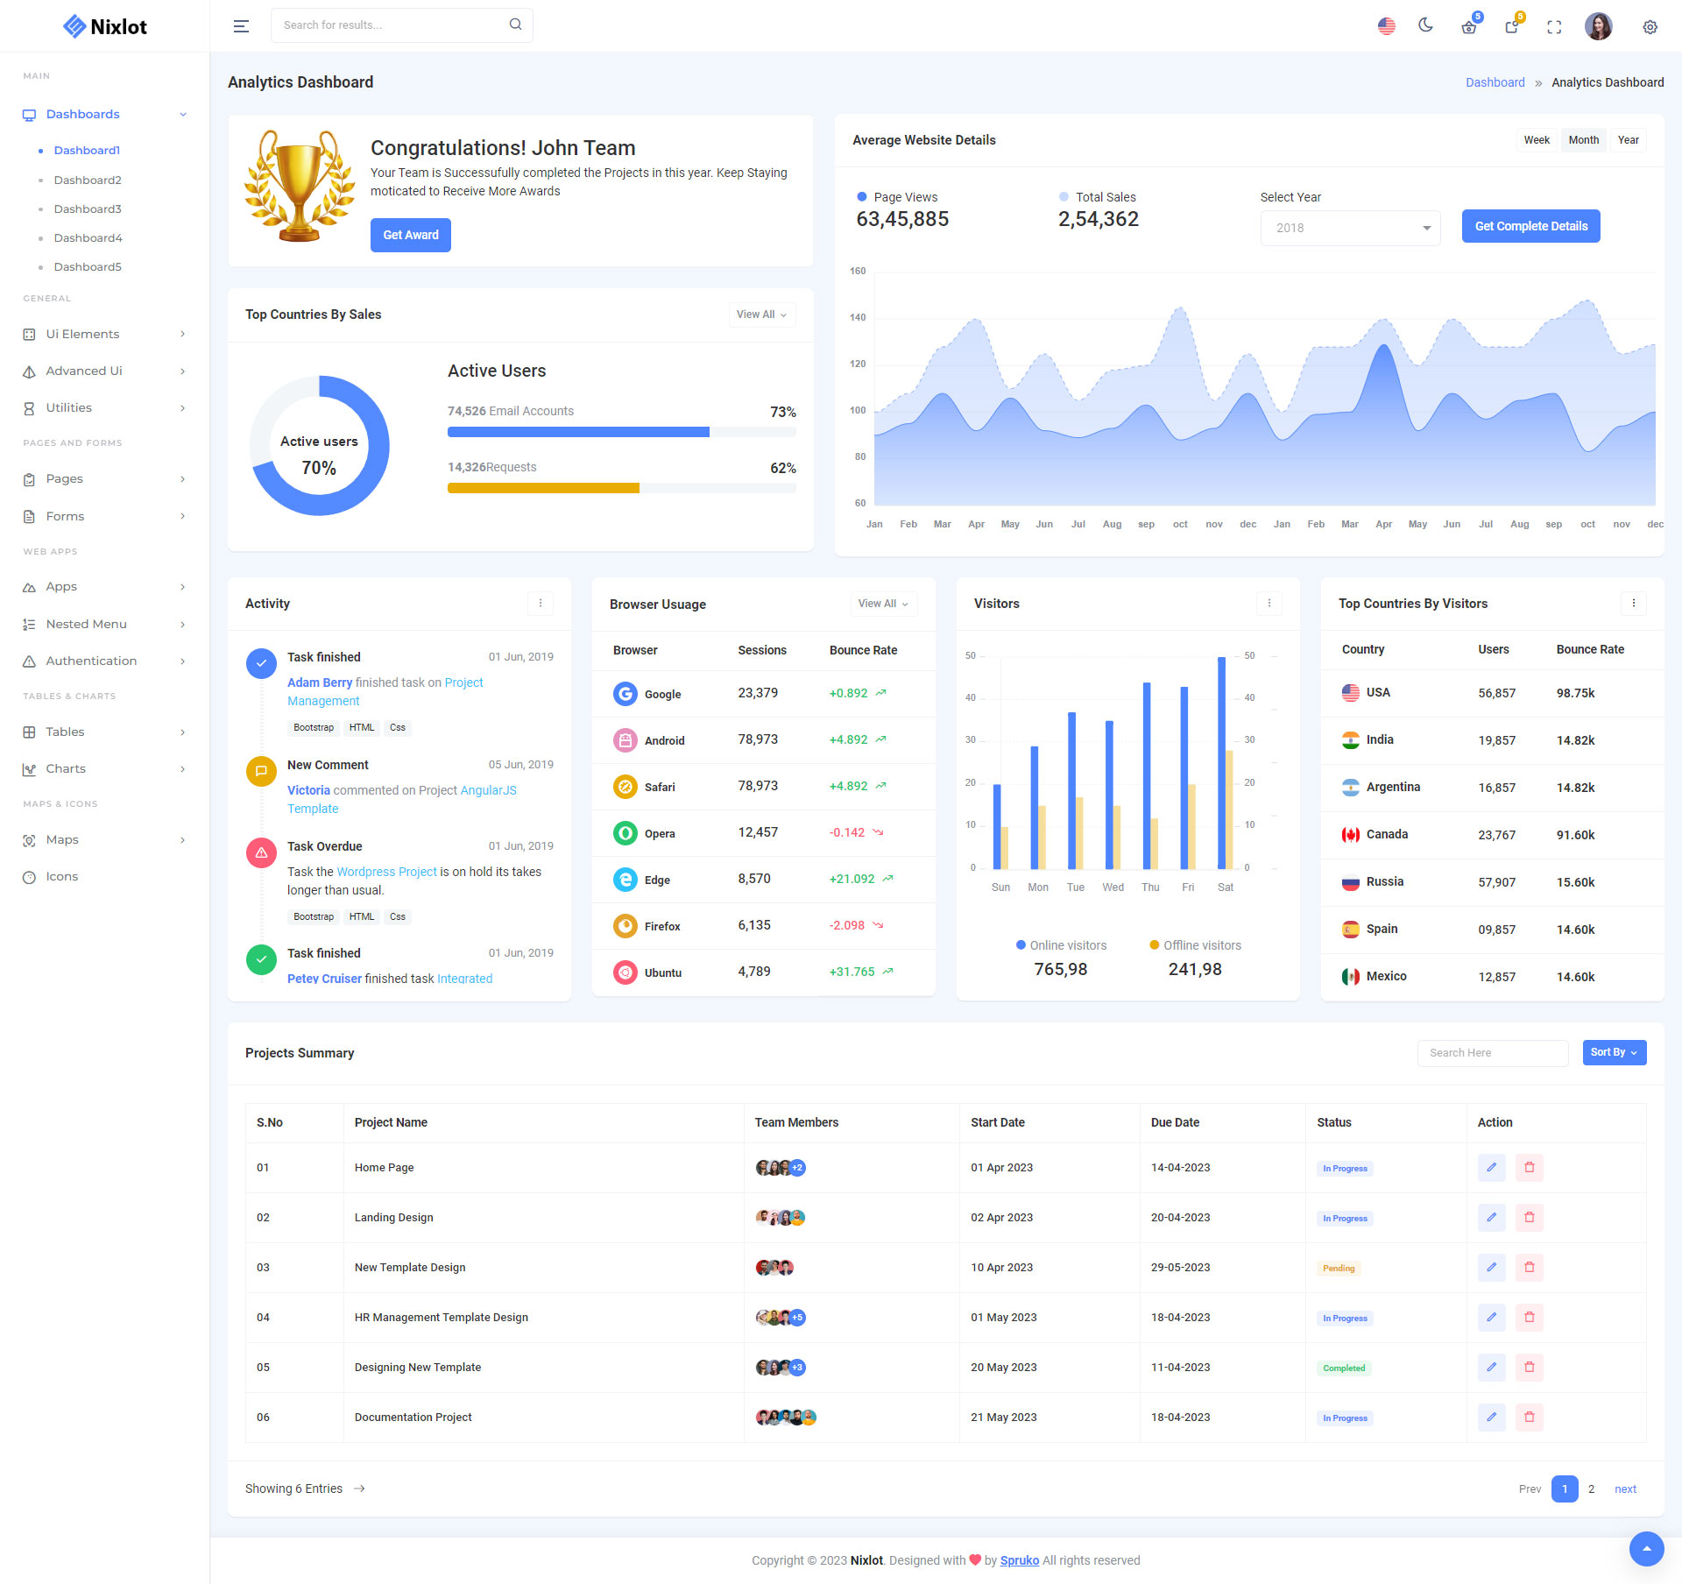The image size is (1682, 1584).
Task: Click the US flag language icon
Action: (1386, 26)
